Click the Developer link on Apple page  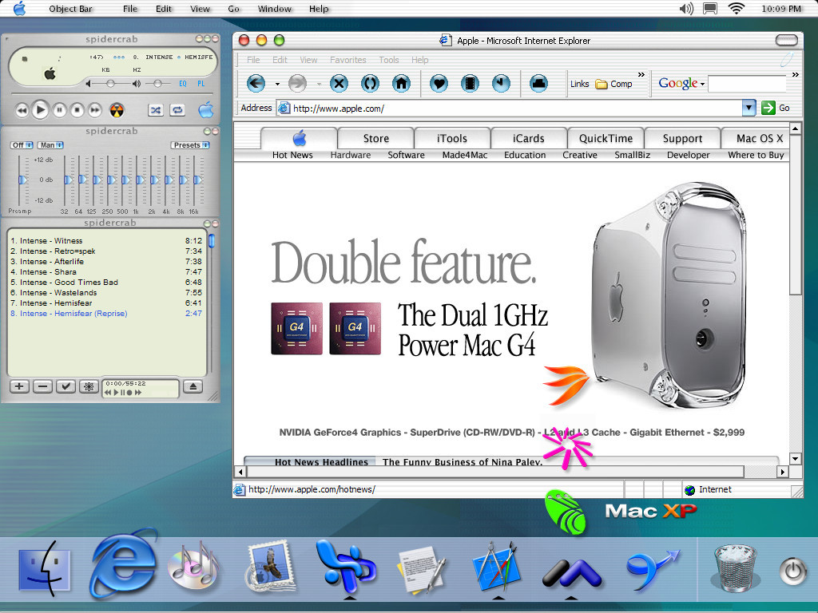[x=688, y=155]
